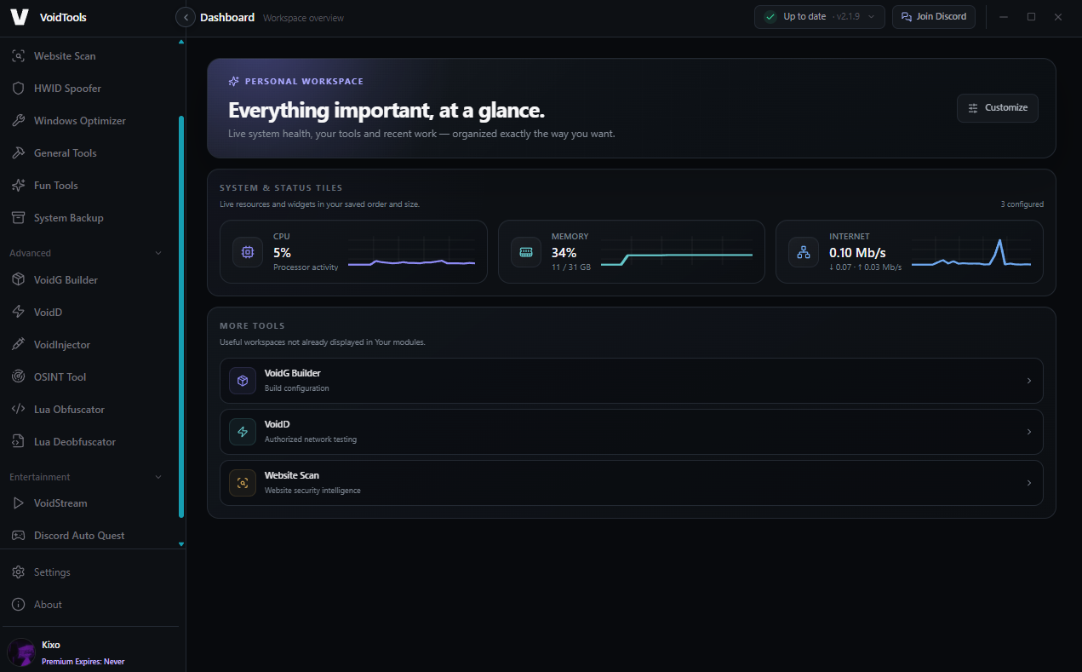This screenshot has height=672, width=1082.
Task: Open Website Scan row chevron in More Tools
Action: pos(1029,483)
